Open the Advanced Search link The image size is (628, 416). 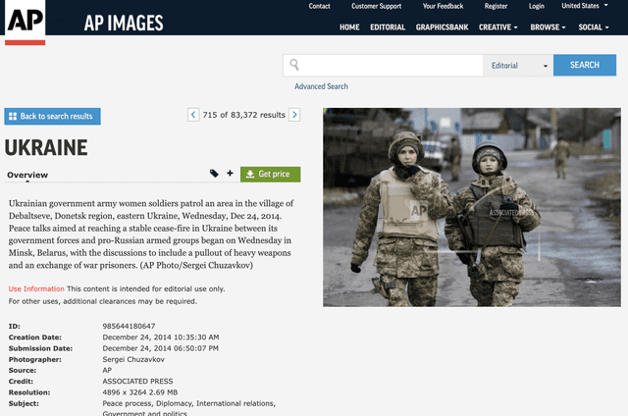coord(321,86)
